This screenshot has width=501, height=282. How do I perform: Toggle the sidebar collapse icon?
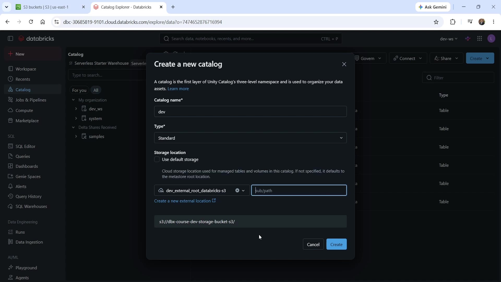click(10, 39)
